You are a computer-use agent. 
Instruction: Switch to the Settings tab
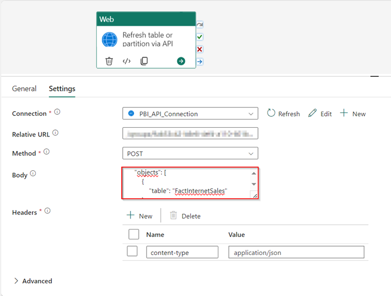point(62,89)
